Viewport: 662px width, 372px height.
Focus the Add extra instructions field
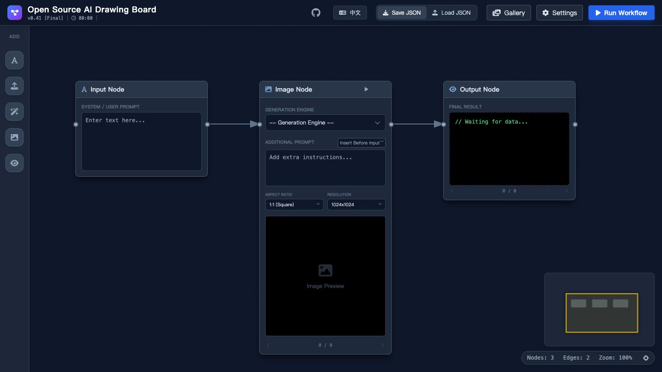pos(325,168)
